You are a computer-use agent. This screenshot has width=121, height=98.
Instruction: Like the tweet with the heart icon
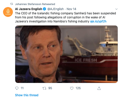click(x=72, y=88)
